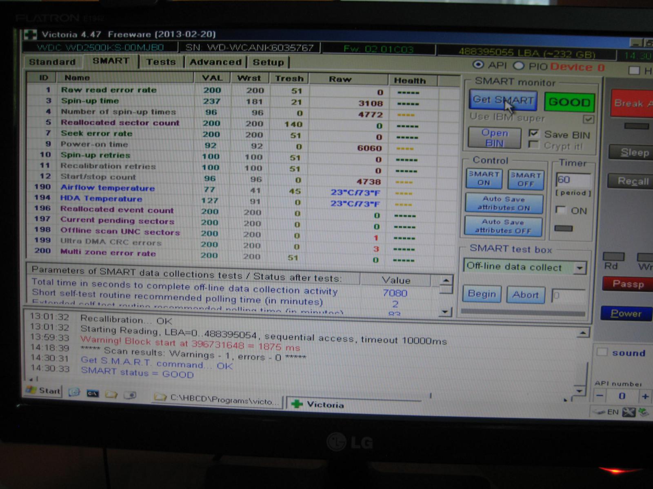The image size is (653, 489).
Task: Click Auto Save attributes ON
Action: pos(504,203)
